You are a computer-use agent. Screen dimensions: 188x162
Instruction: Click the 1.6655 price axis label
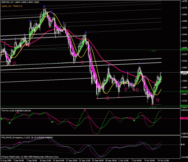point(184,14)
